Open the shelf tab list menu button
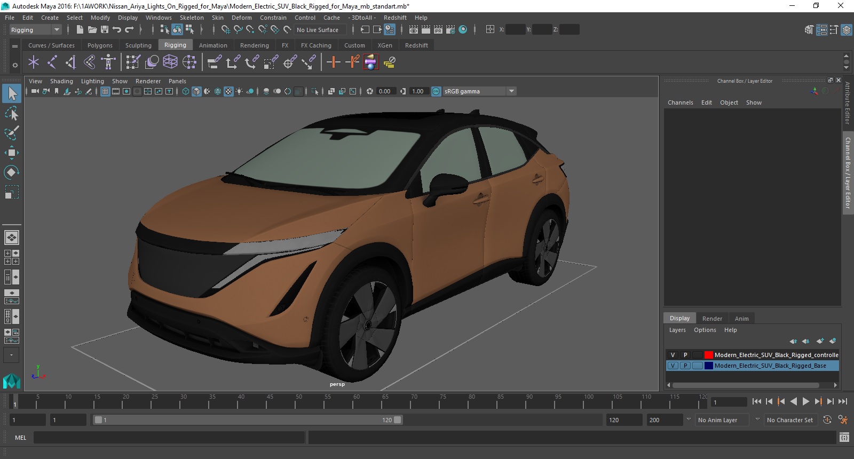 [x=15, y=46]
